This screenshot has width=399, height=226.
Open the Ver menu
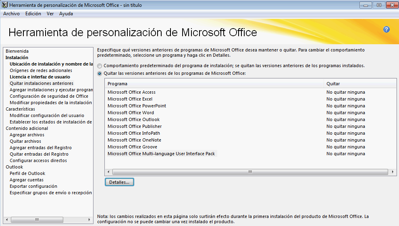[50, 14]
